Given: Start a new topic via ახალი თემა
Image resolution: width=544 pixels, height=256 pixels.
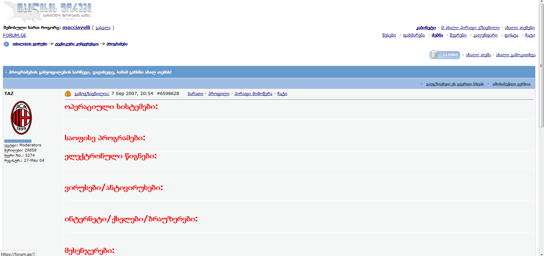Looking at the screenshot, I should click(478, 55).
